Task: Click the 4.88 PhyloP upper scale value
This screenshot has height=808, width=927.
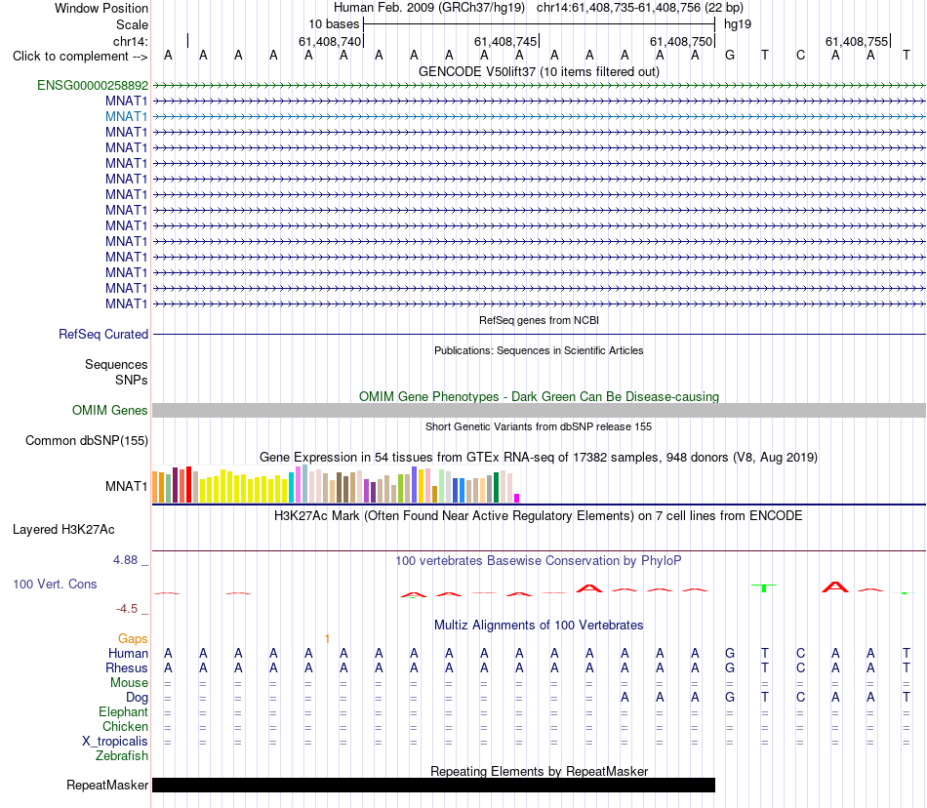Action: (x=125, y=560)
